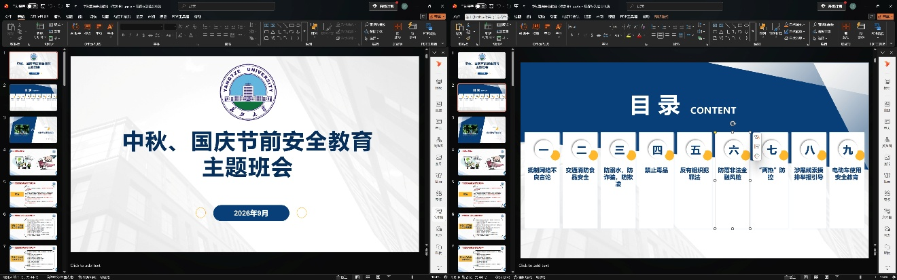This screenshot has width=897, height=280.
Task: Toggle AutoSave in the 目录 slide window
Action: [x=481, y=6]
